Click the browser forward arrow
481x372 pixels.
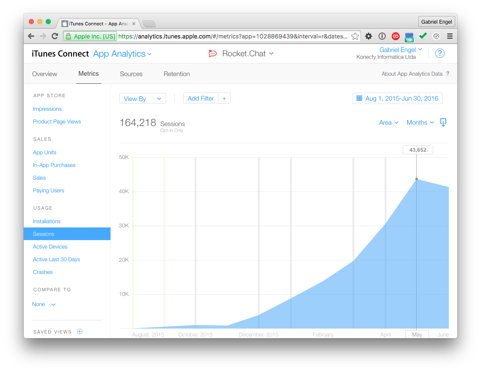(x=43, y=36)
